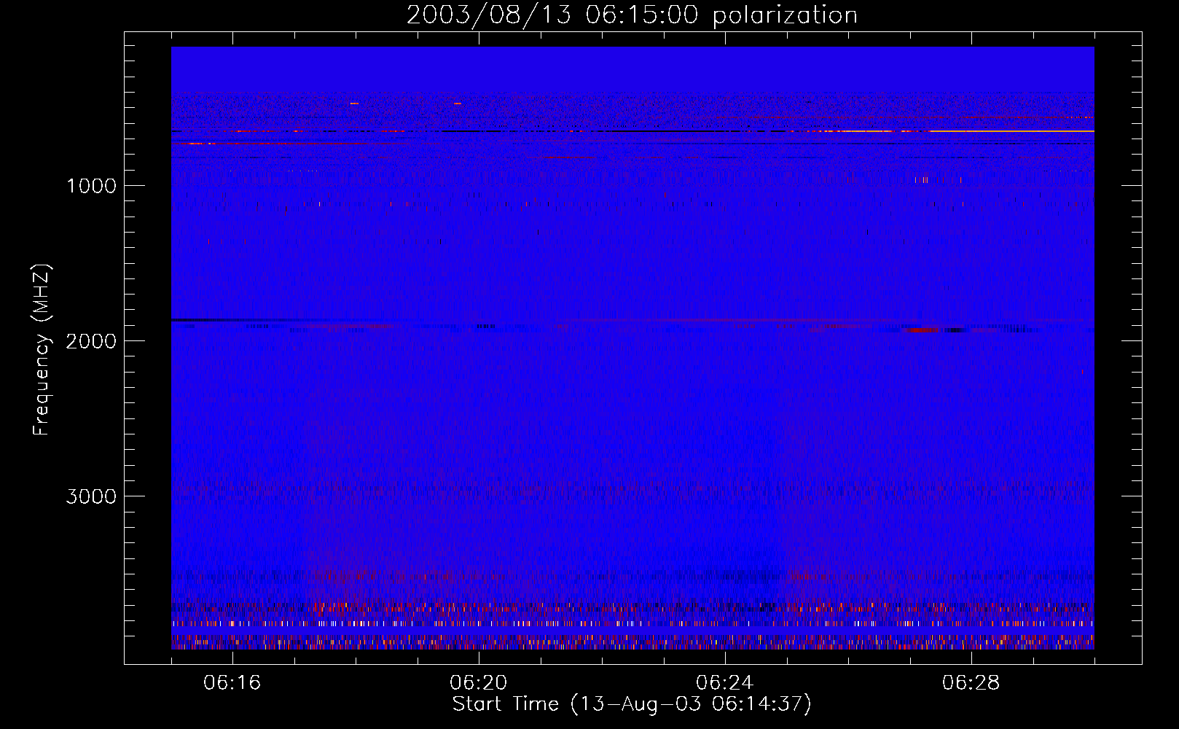The width and height of the screenshot is (1179, 729).
Task: Click the 1000 frequency axis label
Action: coord(92,186)
